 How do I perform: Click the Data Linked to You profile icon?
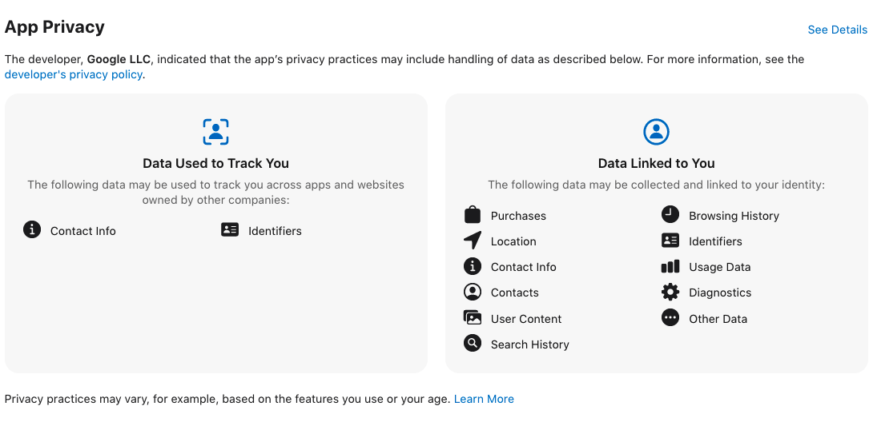[657, 132]
